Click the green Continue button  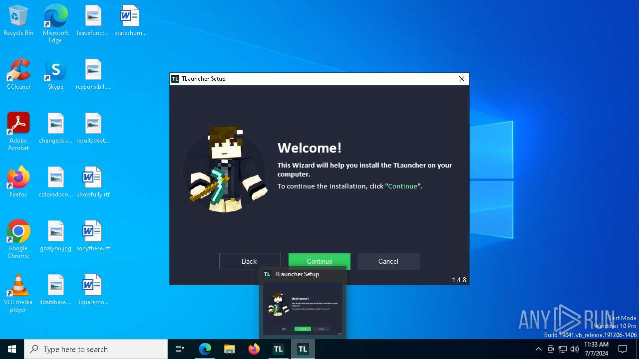pyautogui.click(x=319, y=261)
